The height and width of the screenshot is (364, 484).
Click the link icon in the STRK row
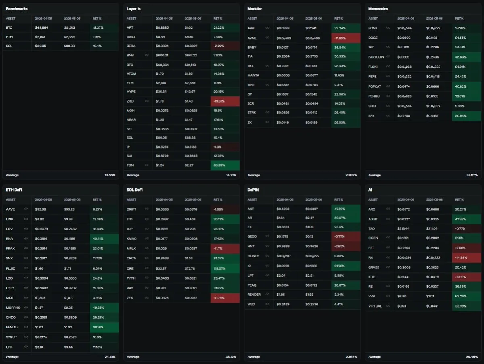click(267, 113)
